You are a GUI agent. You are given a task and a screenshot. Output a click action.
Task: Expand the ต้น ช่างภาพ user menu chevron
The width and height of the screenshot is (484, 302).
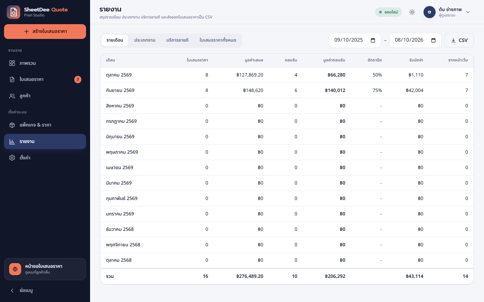(x=468, y=12)
